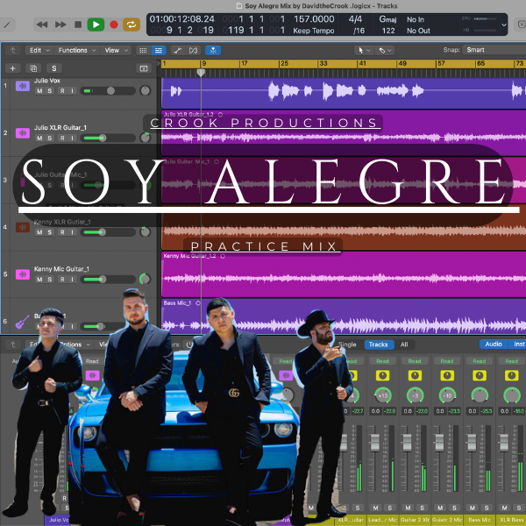Screen dimensions: 526x526
Task: Click the Guitar 2 Xlr channel volume fader
Action: (x=407, y=442)
